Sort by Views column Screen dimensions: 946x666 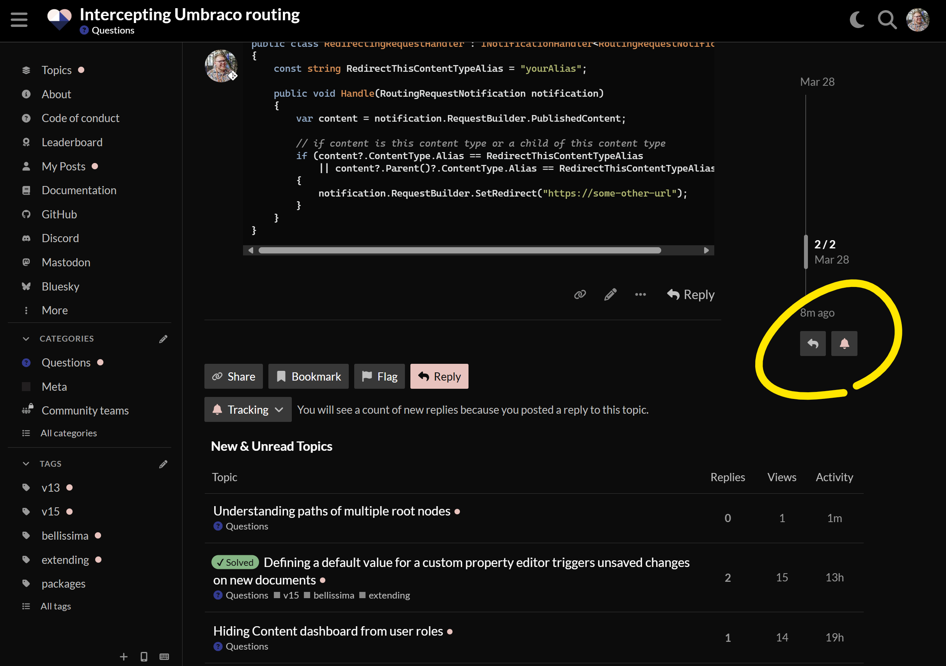click(x=782, y=477)
